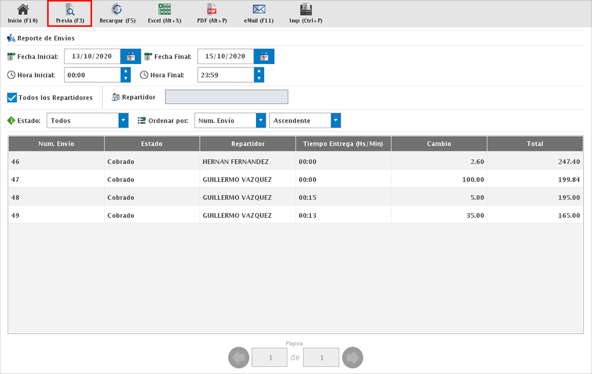
Task: Click the Total column header
Action: coord(534,144)
